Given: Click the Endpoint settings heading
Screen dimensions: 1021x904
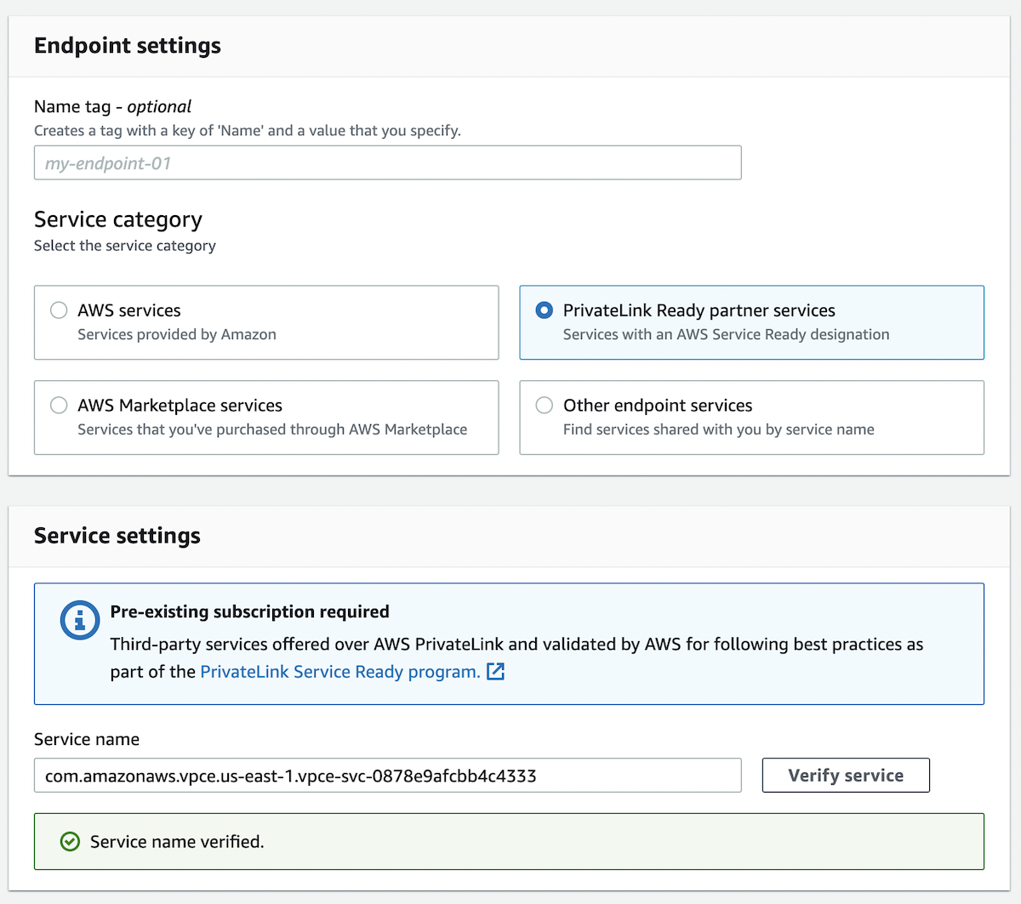Looking at the screenshot, I should click(127, 45).
